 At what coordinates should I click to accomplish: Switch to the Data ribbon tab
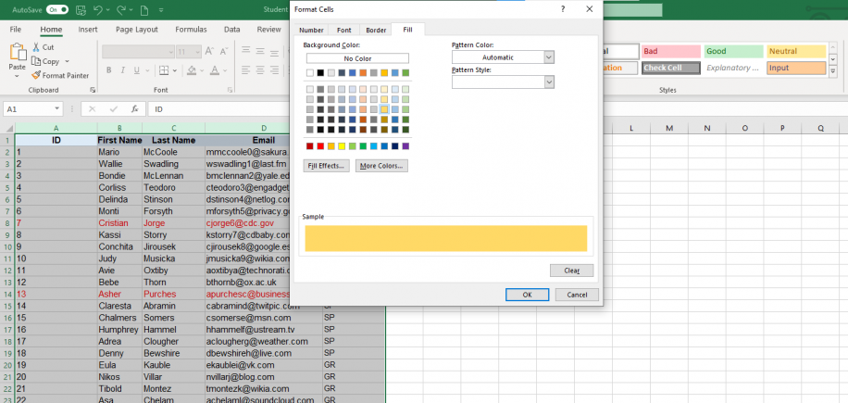[x=232, y=30]
